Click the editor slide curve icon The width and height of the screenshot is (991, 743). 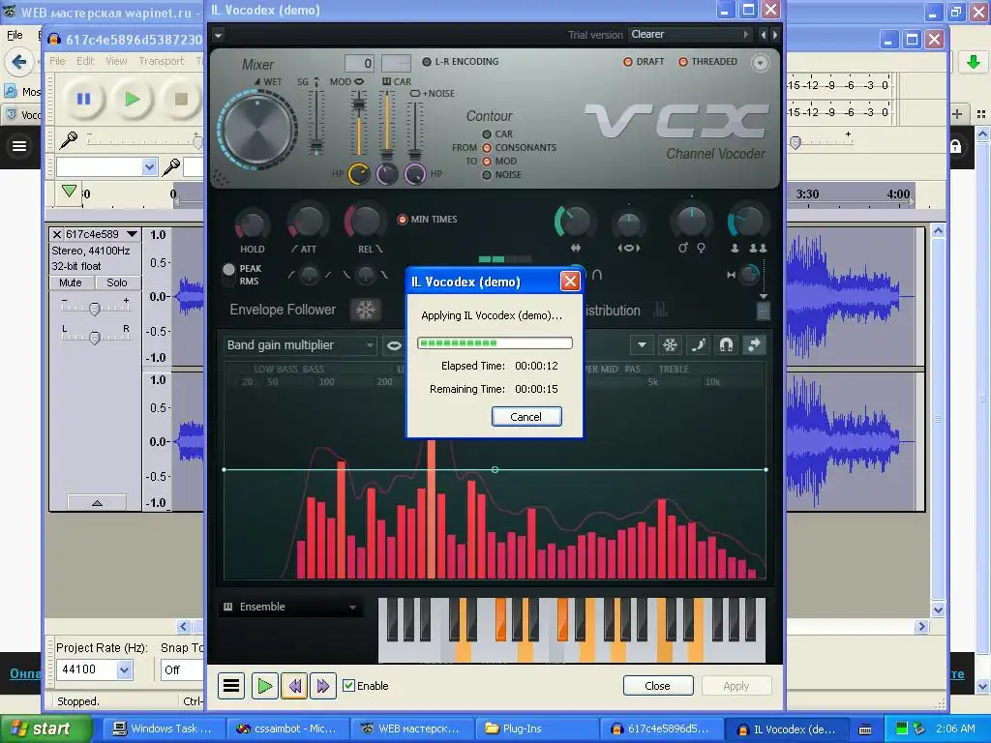(699, 345)
